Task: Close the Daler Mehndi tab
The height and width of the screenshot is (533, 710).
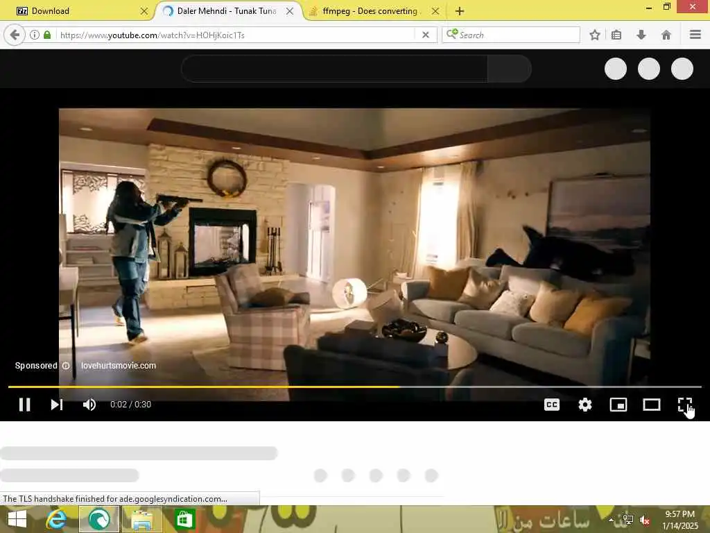Action: (x=290, y=11)
